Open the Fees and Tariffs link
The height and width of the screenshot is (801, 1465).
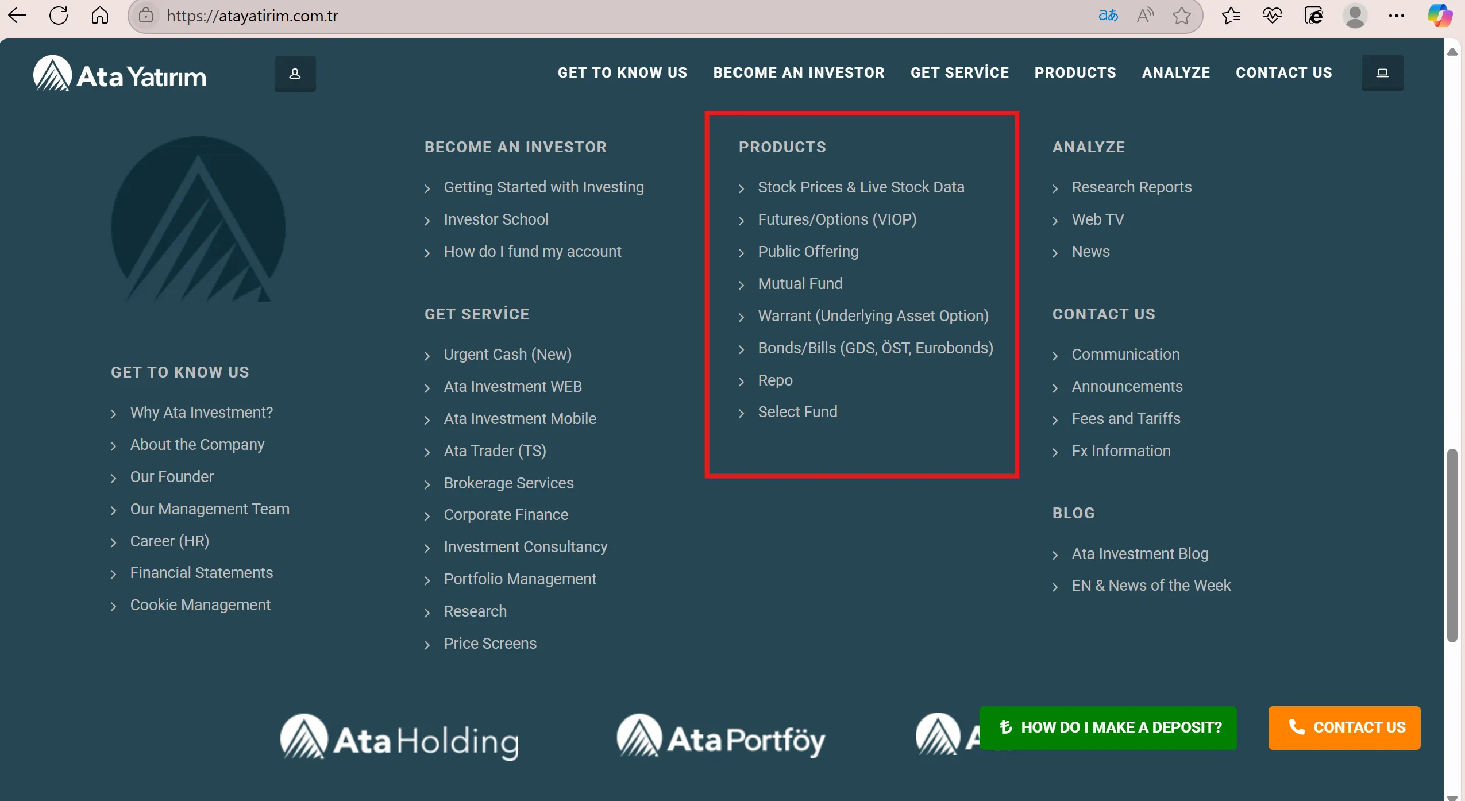click(1125, 419)
